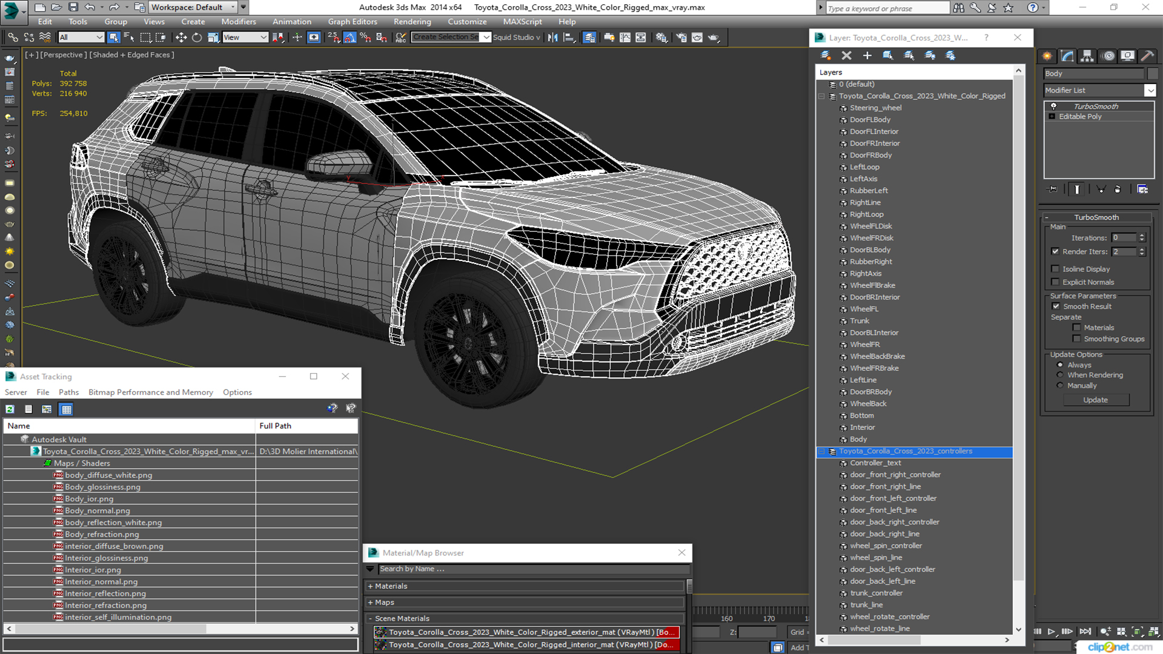Click Remove Modifier trash icon
The height and width of the screenshot is (654, 1163).
(1118, 190)
